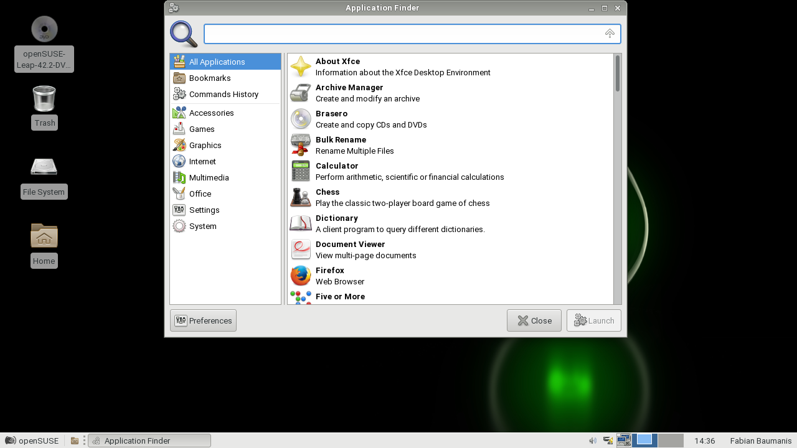Collapse the finder using the arrow in search box
Image resolution: width=797 pixels, height=448 pixels.
tap(610, 34)
